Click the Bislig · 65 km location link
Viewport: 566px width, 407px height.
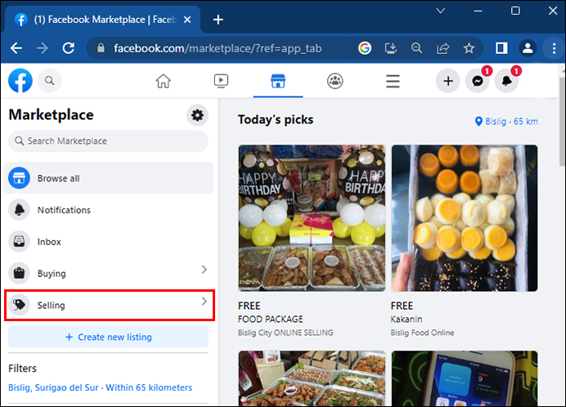pyautogui.click(x=506, y=121)
